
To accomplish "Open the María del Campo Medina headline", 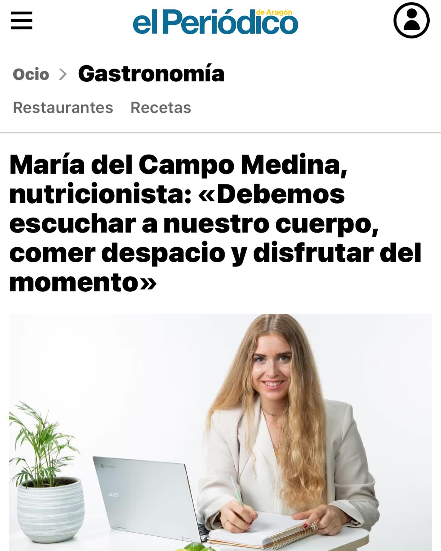I will click(x=216, y=224).
